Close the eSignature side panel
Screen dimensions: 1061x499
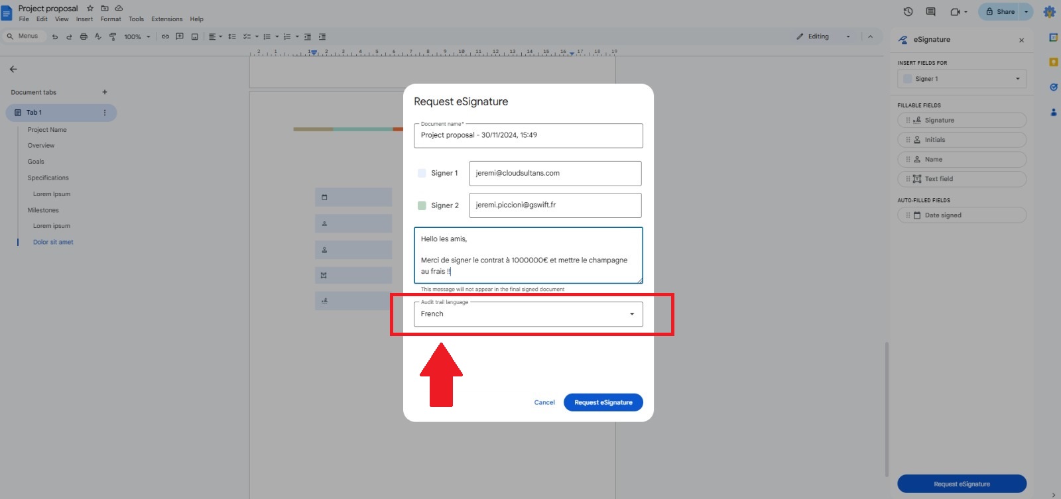(x=1021, y=40)
